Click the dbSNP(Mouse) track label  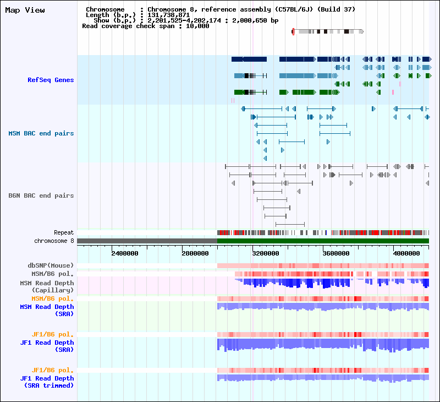pyautogui.click(x=51, y=265)
